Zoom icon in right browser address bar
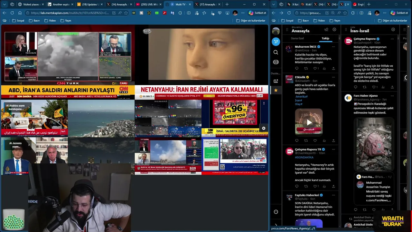Viewport: 412px width, 232px height. [333, 13]
